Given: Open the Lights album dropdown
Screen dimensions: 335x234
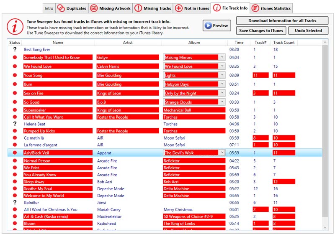Looking at the screenshot, I should pyautogui.click(x=222, y=75).
